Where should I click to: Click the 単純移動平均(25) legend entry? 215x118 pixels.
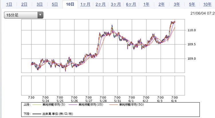91,105
